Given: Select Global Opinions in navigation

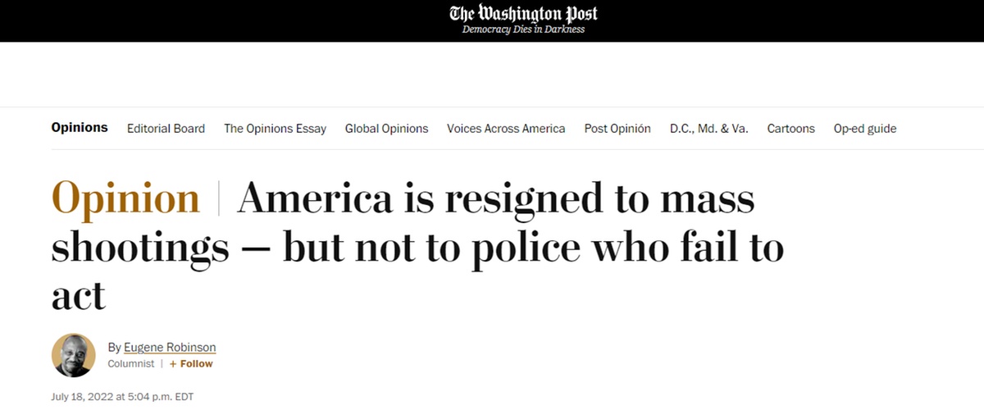Looking at the screenshot, I should click(x=386, y=129).
